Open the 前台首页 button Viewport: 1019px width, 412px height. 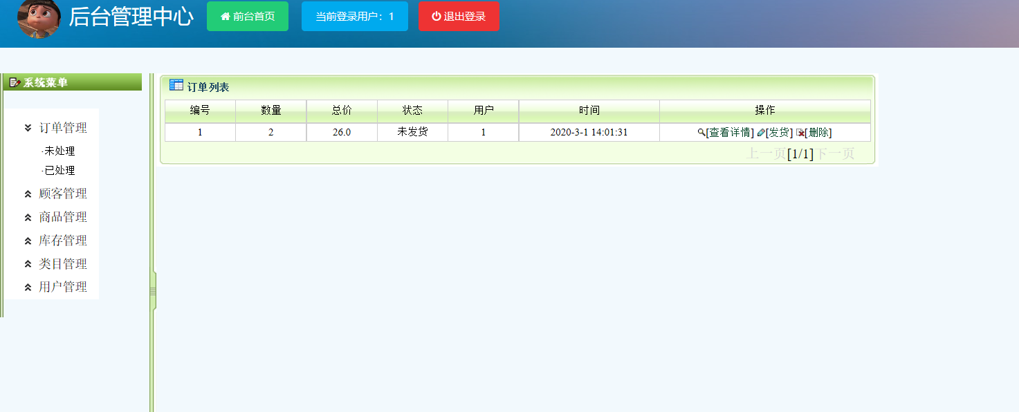248,16
